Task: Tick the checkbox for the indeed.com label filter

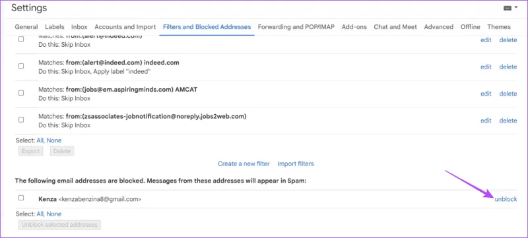Action: pyautogui.click(x=21, y=66)
